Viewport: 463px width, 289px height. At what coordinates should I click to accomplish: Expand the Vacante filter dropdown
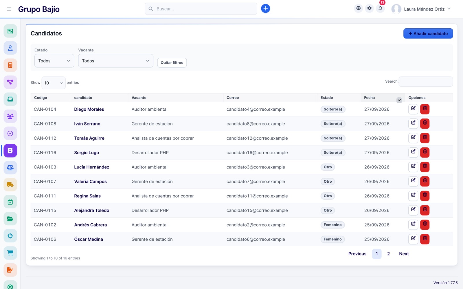tap(116, 61)
